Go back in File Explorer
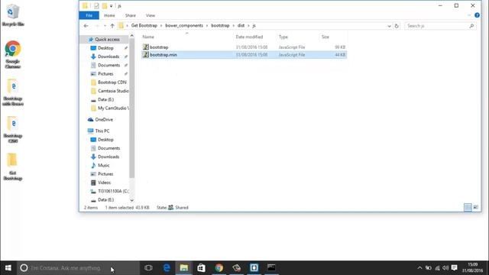The width and height of the screenshot is (489, 275). tap(86, 25)
